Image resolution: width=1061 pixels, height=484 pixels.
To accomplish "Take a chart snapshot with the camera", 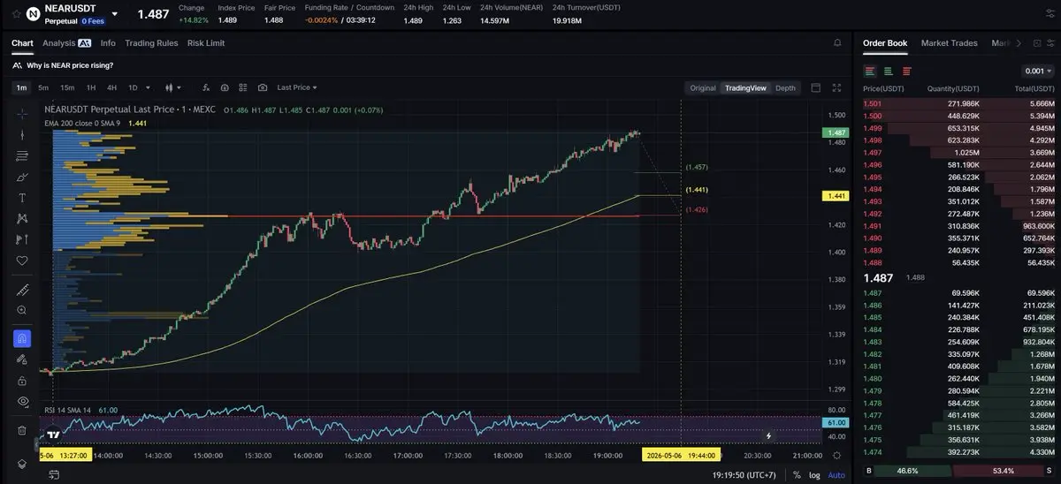I will click(263, 87).
